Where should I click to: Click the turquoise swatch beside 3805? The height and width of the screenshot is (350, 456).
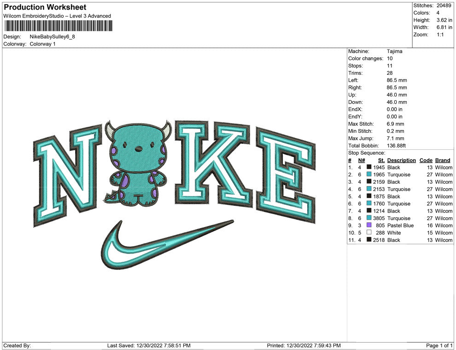tap(369, 218)
